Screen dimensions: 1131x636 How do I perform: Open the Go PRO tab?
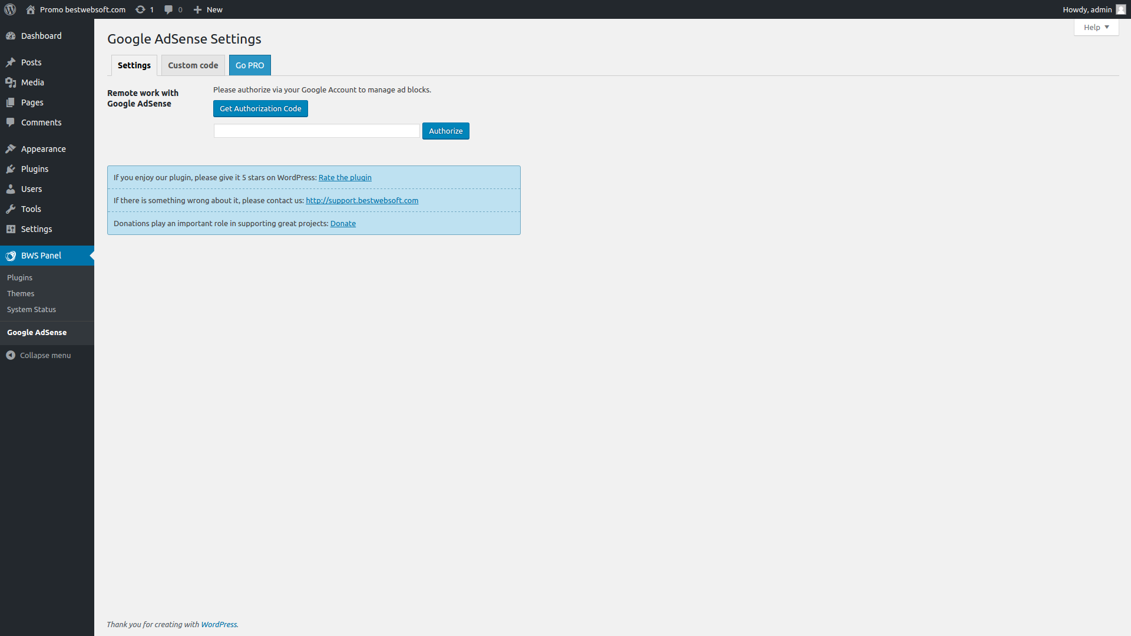click(x=250, y=65)
